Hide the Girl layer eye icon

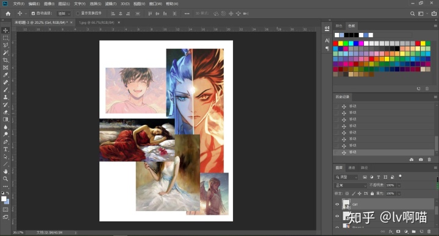tap(337, 204)
